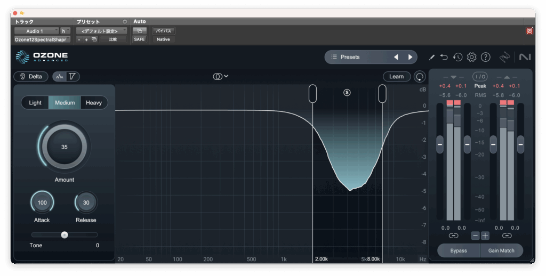
Task: Load the next preset arrow
Action: pos(410,57)
